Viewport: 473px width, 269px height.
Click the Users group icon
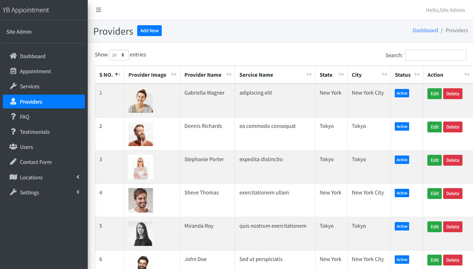pyautogui.click(x=13, y=147)
